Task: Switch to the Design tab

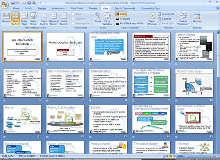Action: point(42,8)
